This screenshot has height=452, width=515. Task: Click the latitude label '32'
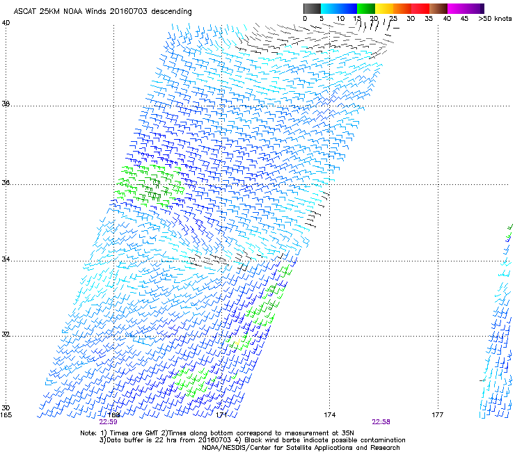pos(6,334)
